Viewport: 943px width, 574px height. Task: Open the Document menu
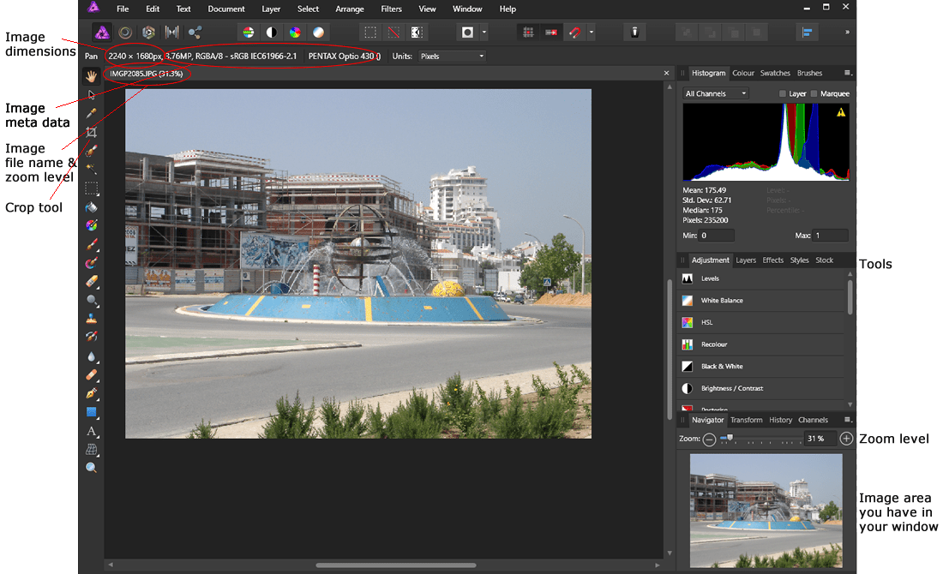tap(226, 9)
